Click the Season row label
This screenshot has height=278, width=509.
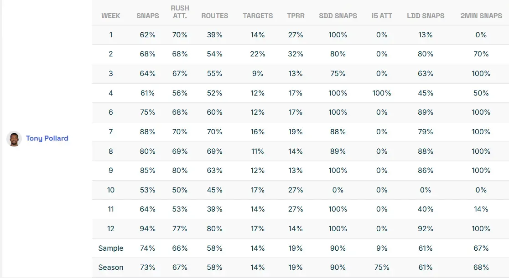point(111,268)
